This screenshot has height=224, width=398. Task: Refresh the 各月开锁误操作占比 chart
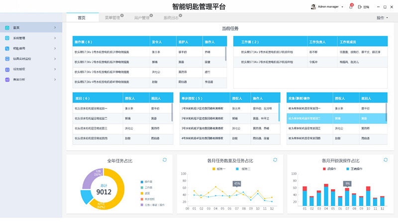pyautogui.click(x=385, y=160)
